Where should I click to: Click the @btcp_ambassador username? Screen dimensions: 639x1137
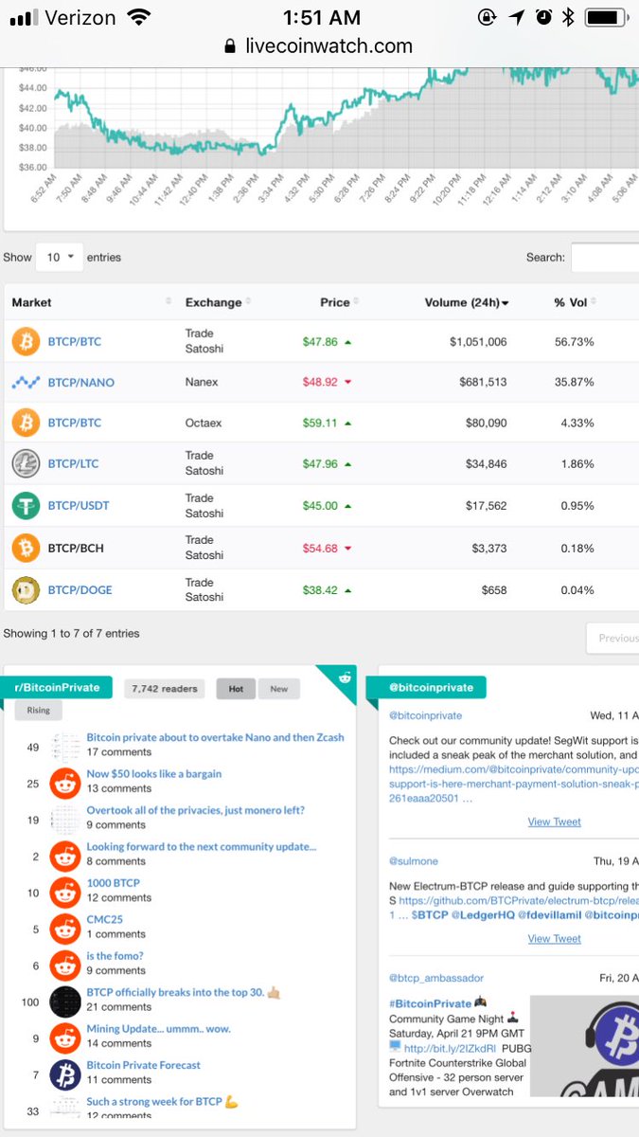[436, 978]
